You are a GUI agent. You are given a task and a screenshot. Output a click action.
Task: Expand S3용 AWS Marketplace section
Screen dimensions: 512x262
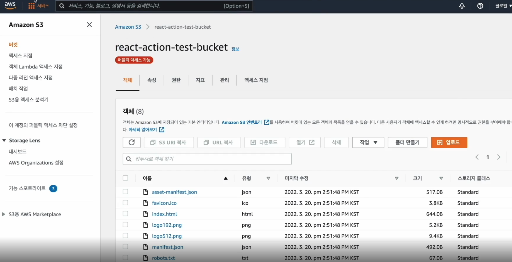(x=4, y=214)
